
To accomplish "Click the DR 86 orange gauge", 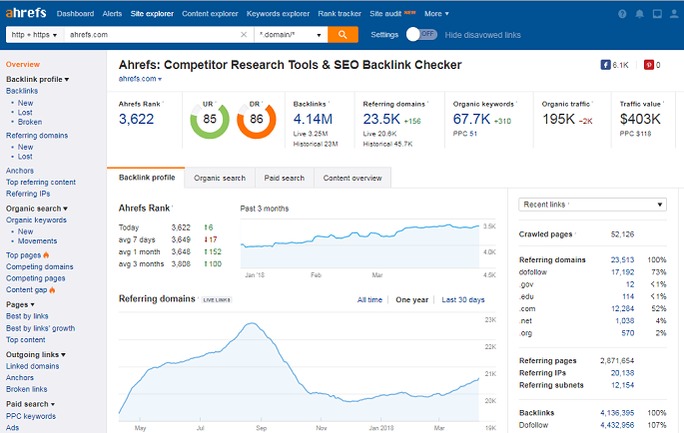I will pyautogui.click(x=257, y=120).
